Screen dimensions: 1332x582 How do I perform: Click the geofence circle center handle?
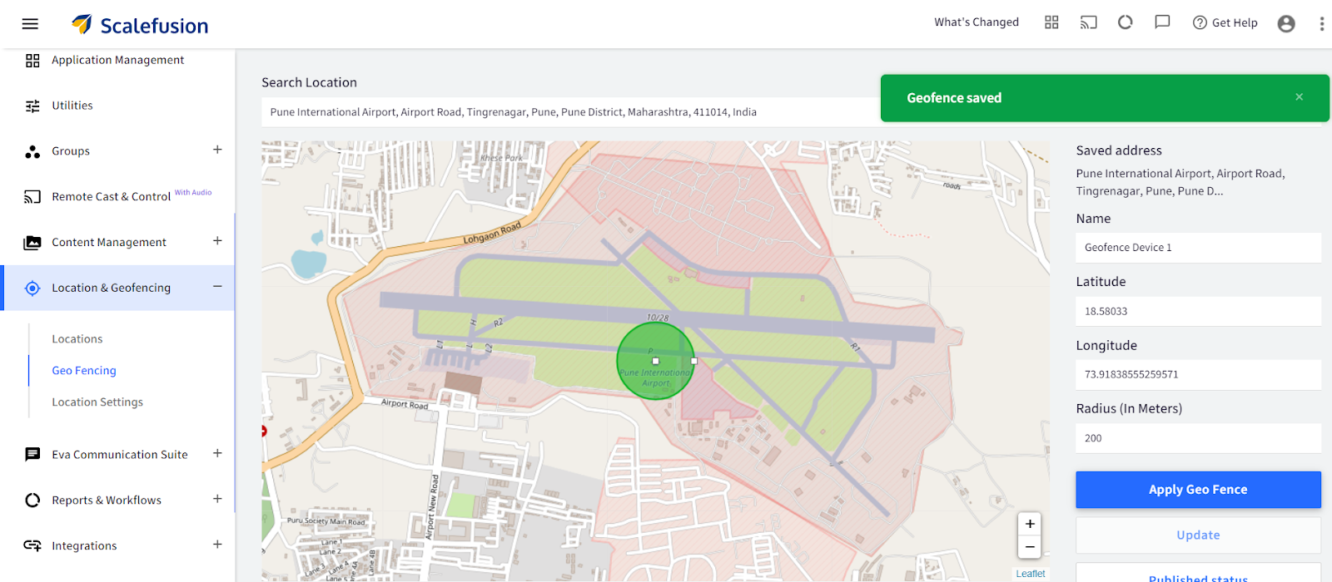coord(655,361)
